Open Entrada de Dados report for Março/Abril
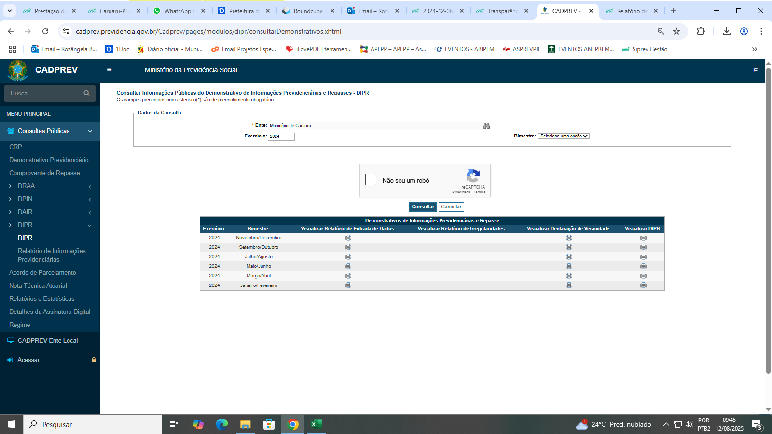The width and height of the screenshot is (772, 434). pos(348,276)
